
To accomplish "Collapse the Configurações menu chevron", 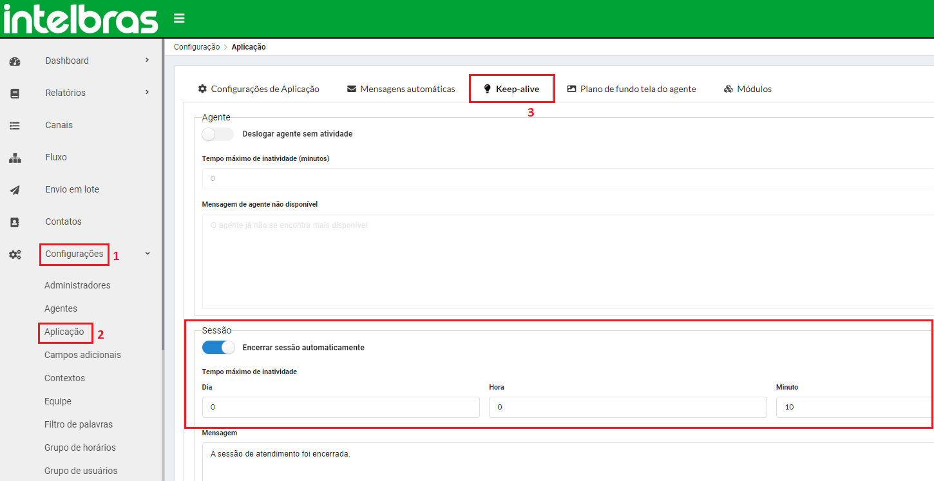I will pyautogui.click(x=148, y=254).
